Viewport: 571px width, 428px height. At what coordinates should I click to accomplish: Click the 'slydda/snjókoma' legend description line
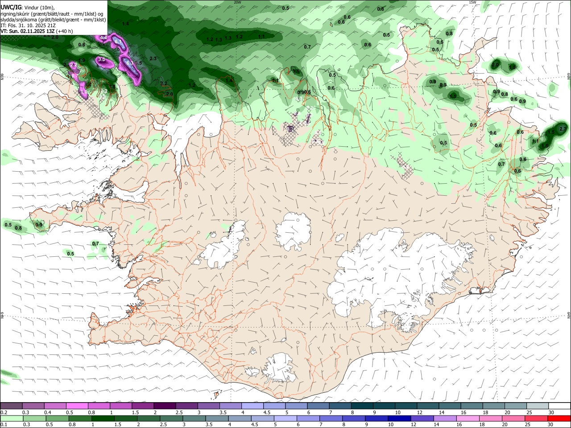(53, 20)
